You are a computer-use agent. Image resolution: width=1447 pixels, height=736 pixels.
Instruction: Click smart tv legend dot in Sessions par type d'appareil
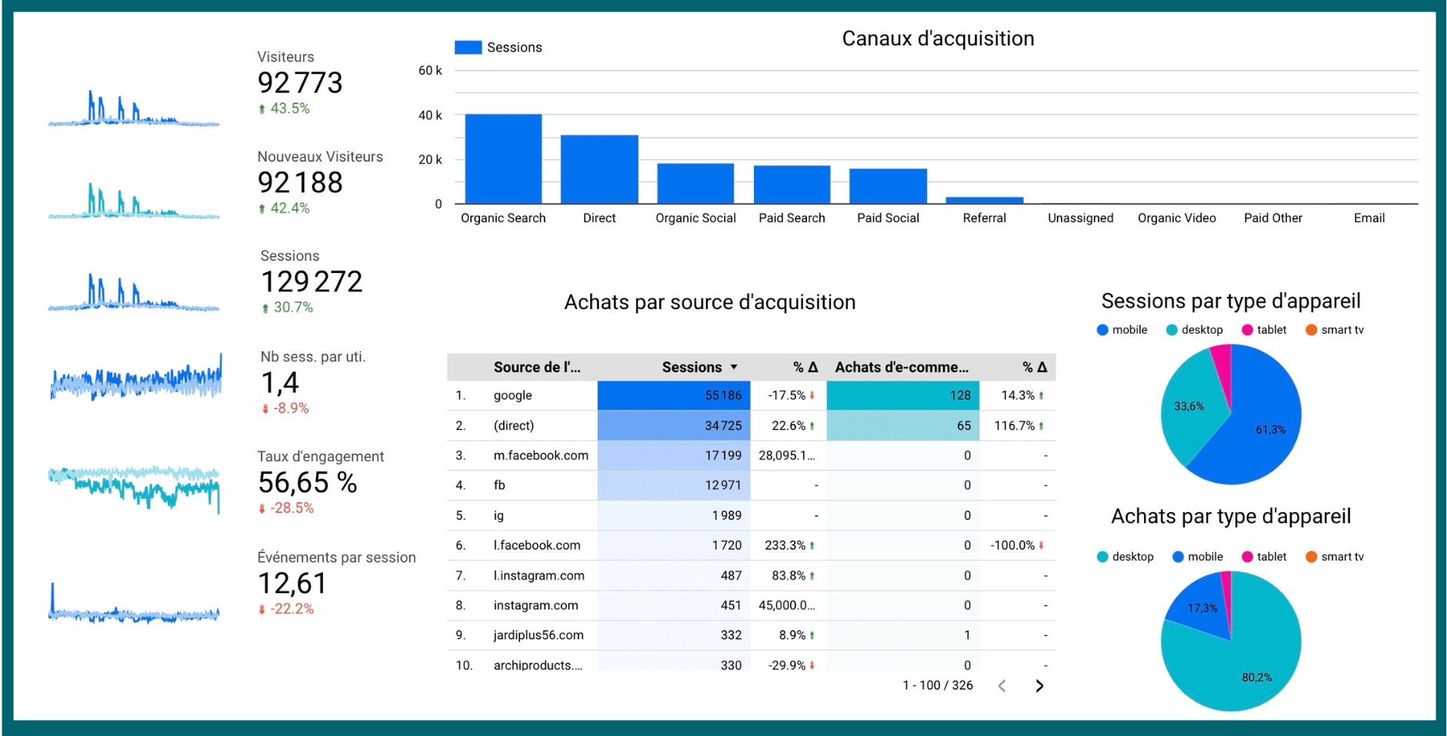click(x=1312, y=330)
